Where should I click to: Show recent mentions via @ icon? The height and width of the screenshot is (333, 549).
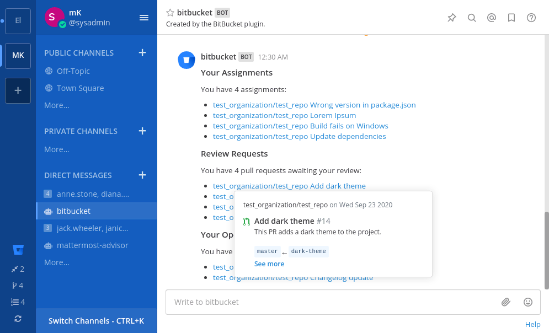[x=492, y=18]
